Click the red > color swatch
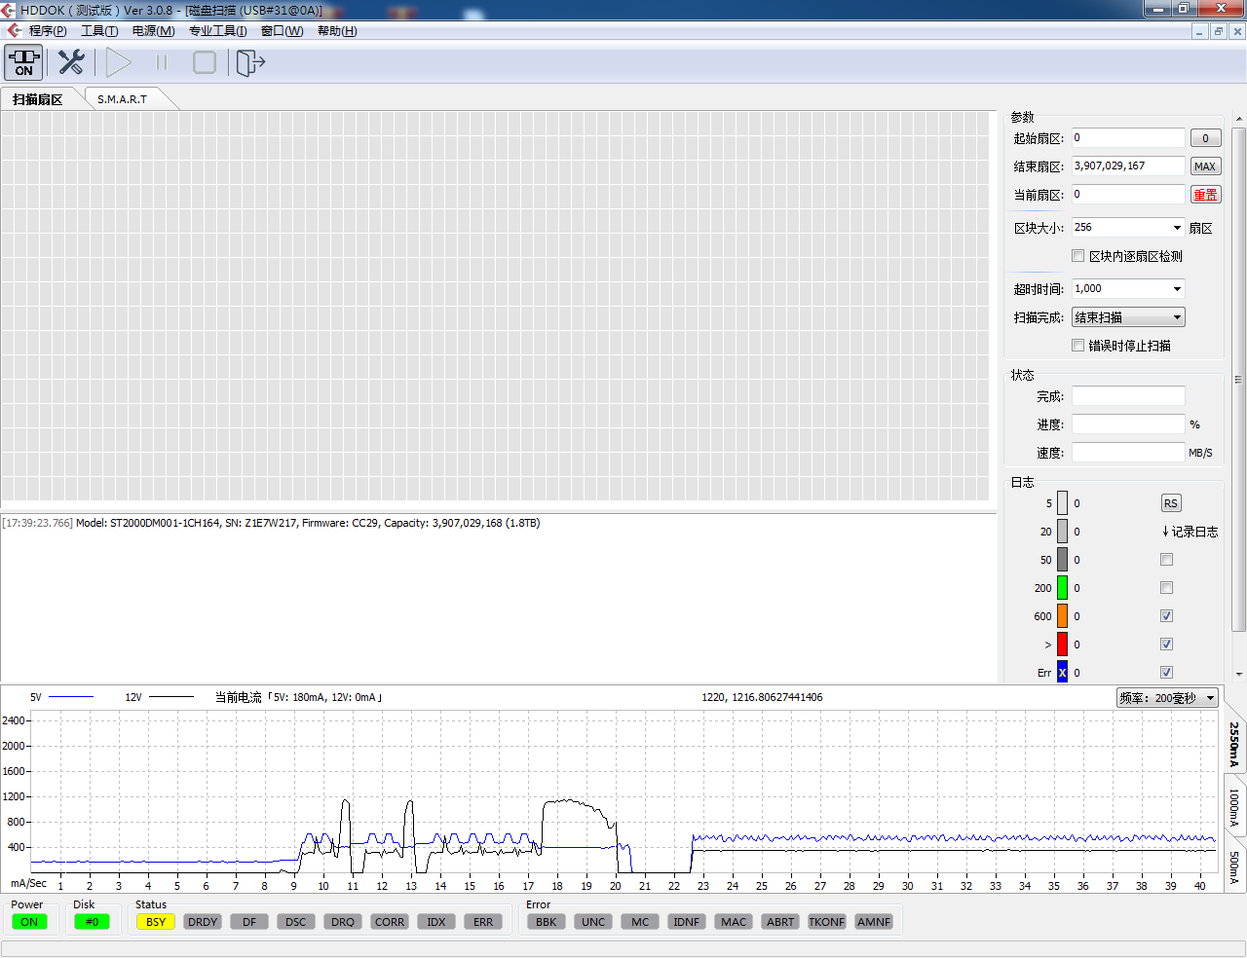 click(x=1062, y=645)
